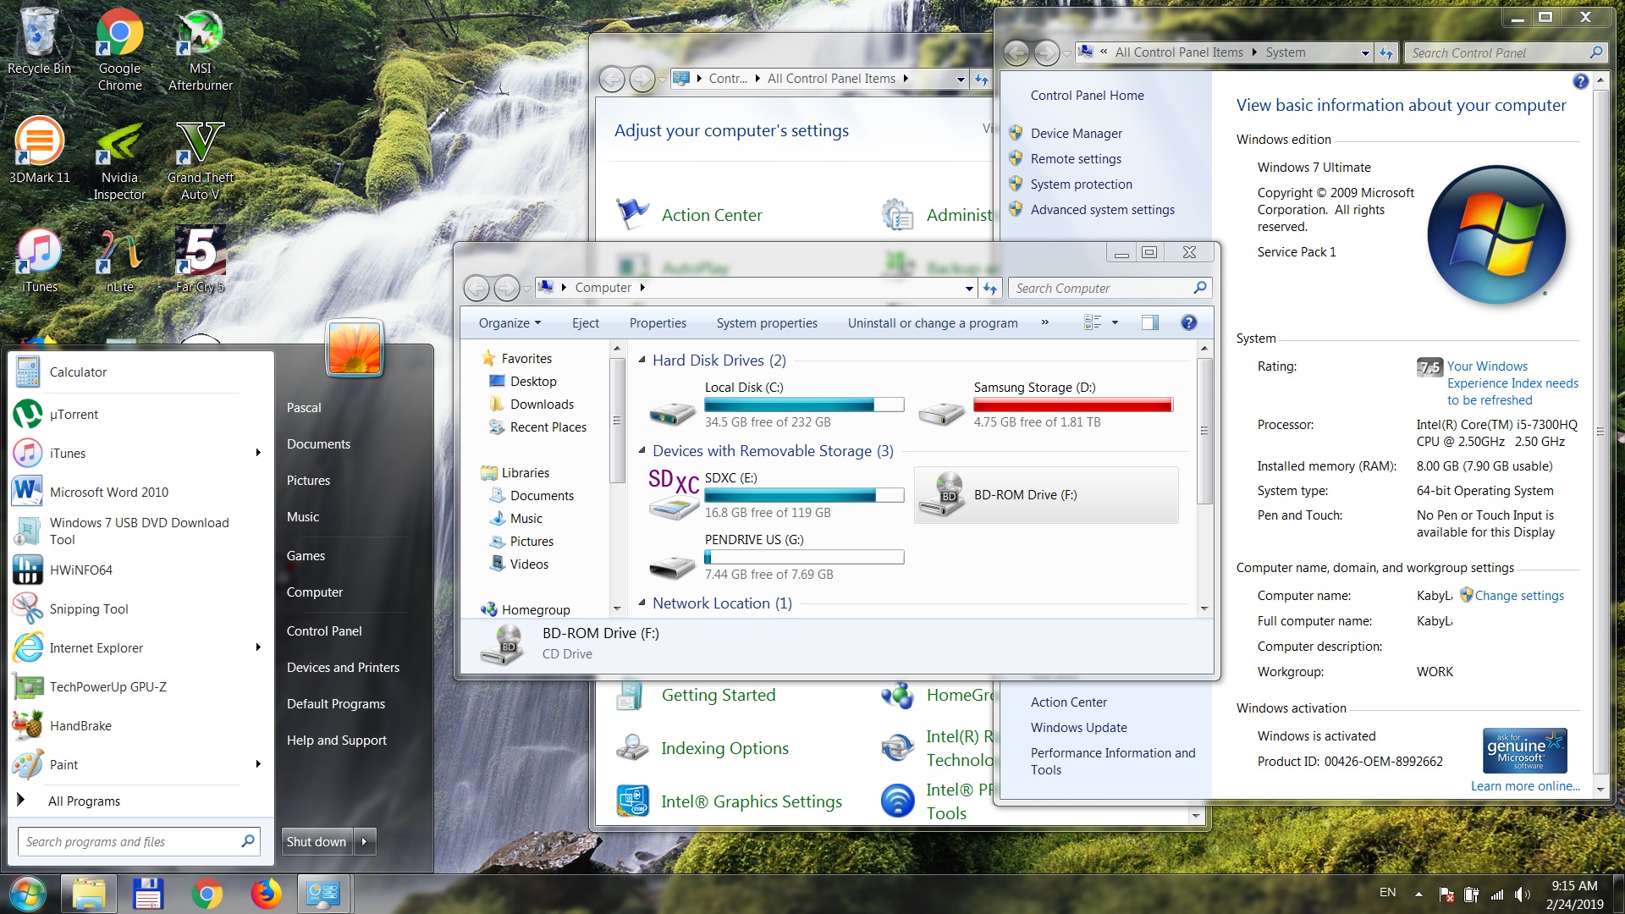The image size is (1625, 914).
Task: Open the floppy disk taskbar icon
Action: tap(147, 895)
